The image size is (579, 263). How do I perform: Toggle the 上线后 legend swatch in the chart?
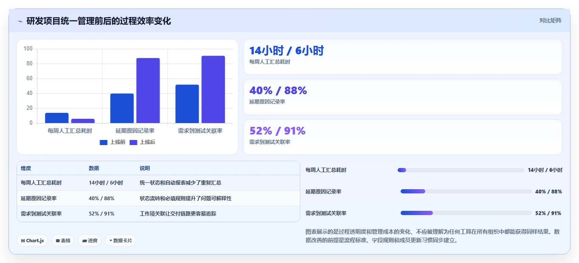click(133, 142)
